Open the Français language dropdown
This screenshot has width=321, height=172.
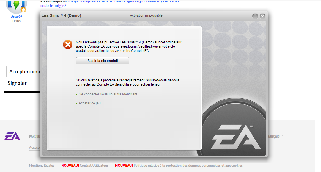point(275,136)
